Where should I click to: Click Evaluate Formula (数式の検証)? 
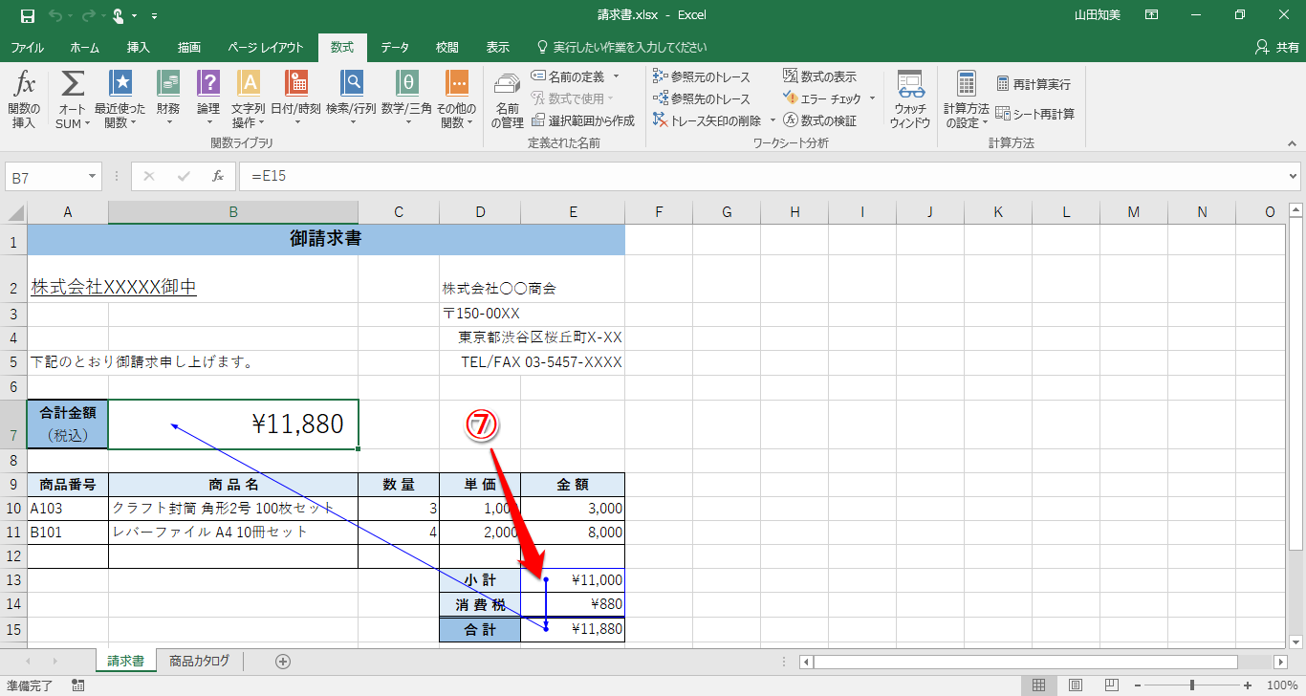click(x=819, y=120)
